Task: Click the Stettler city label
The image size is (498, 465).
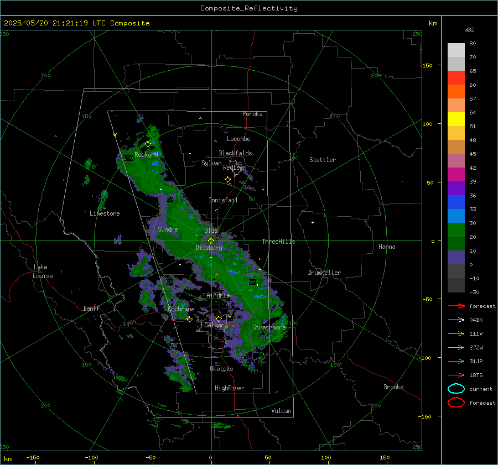Action: click(323, 160)
